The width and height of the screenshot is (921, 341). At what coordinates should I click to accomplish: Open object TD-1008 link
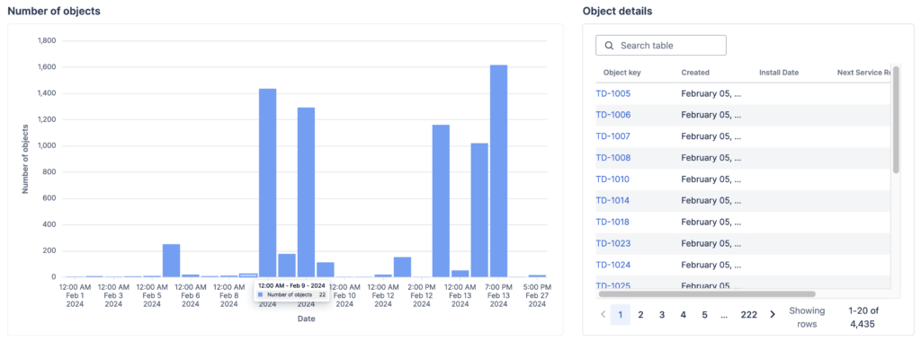click(613, 158)
